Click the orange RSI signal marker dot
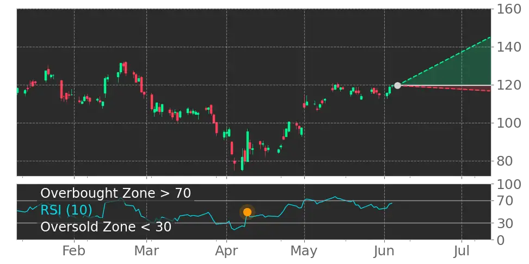The image size is (529, 264). [x=247, y=212]
